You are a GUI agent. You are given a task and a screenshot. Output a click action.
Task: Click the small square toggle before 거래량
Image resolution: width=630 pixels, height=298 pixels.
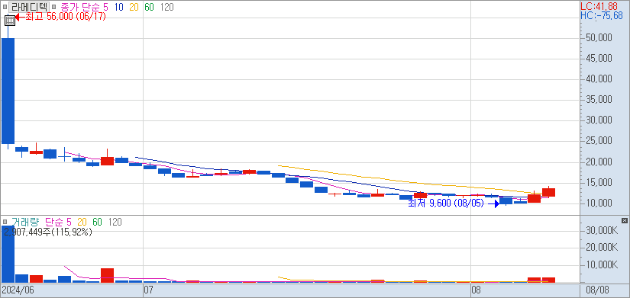click(x=5, y=222)
